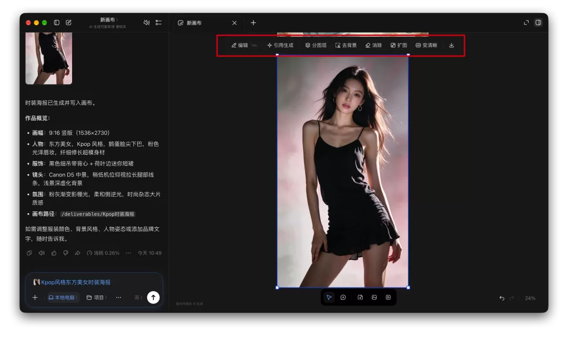Click 消除 erase tool
The height and width of the screenshot is (339, 568).
point(373,45)
